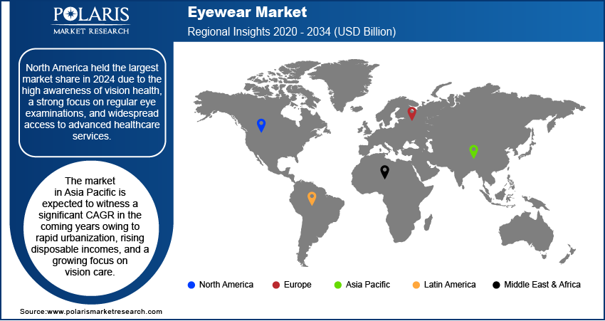
Task: Select the green Asia Pacific legend dot
Action: click(337, 285)
